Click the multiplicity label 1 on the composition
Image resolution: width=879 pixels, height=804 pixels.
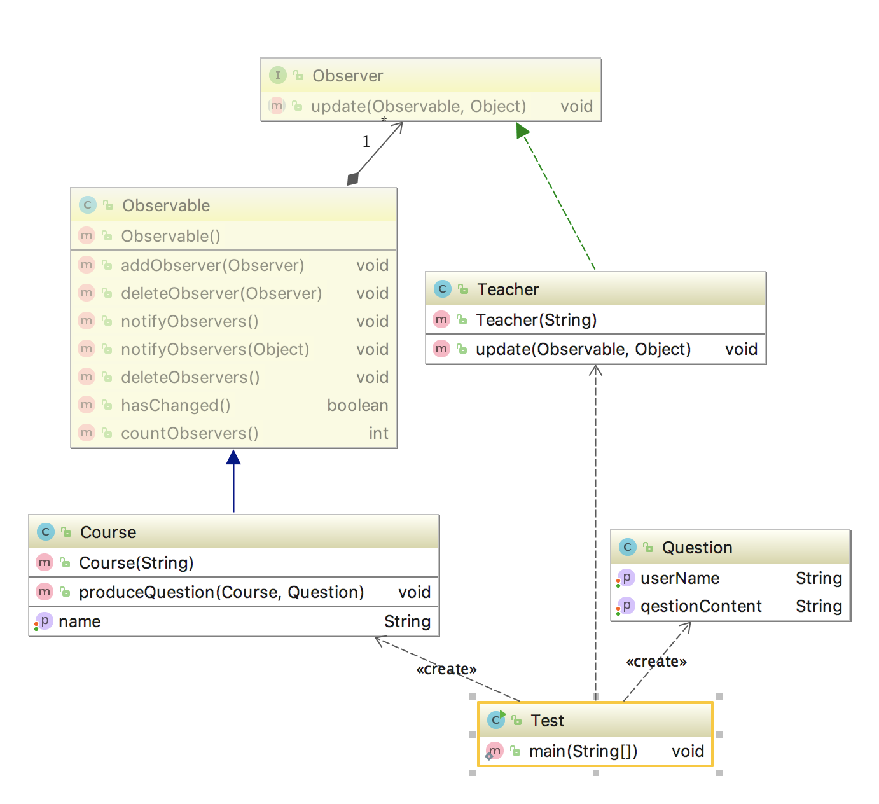pos(366,142)
